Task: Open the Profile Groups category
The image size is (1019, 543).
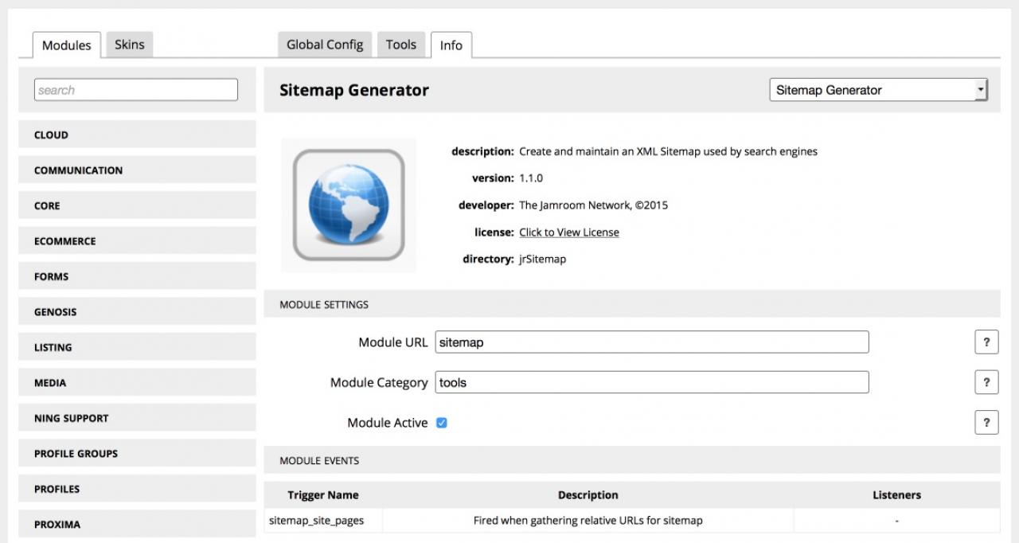Action: 137,454
